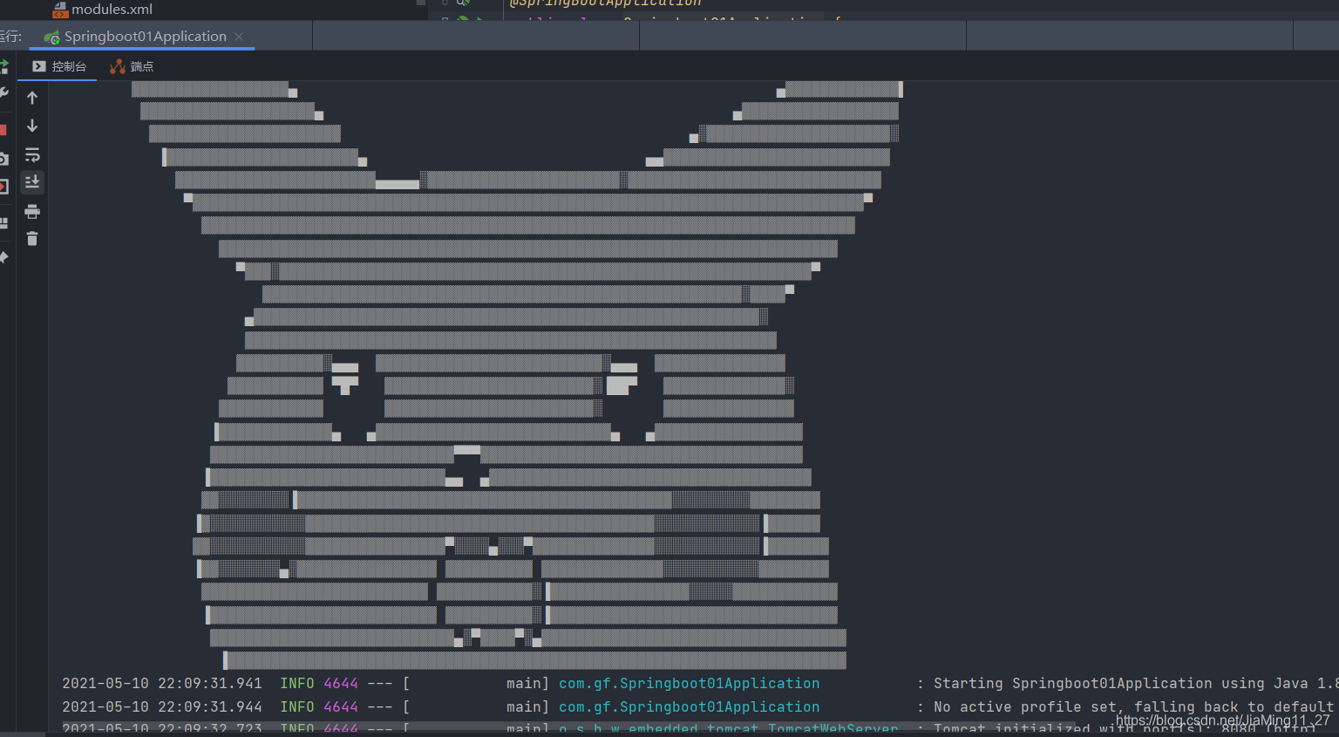Screen dimensions: 1339x737
Task: Open the 端点 endpoints tab
Action: pyautogui.click(x=132, y=66)
